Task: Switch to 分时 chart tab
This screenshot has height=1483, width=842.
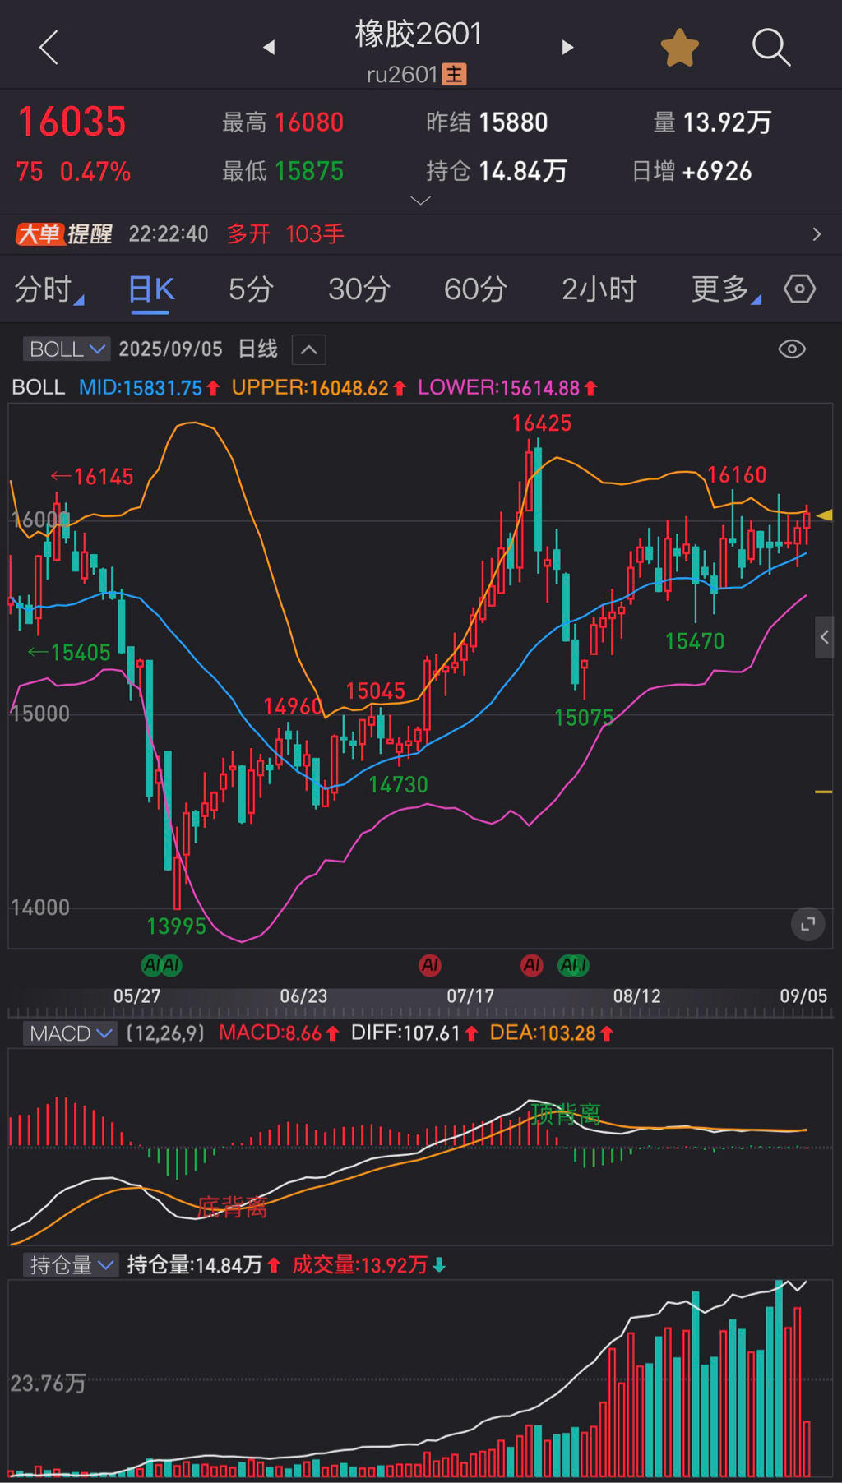Action: click(x=48, y=289)
